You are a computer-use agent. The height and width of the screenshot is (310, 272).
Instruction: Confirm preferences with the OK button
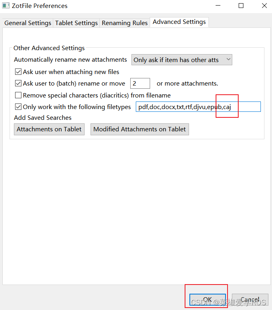click(x=208, y=300)
